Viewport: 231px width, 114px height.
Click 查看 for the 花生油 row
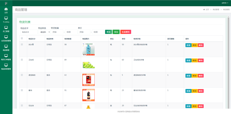click(188, 106)
